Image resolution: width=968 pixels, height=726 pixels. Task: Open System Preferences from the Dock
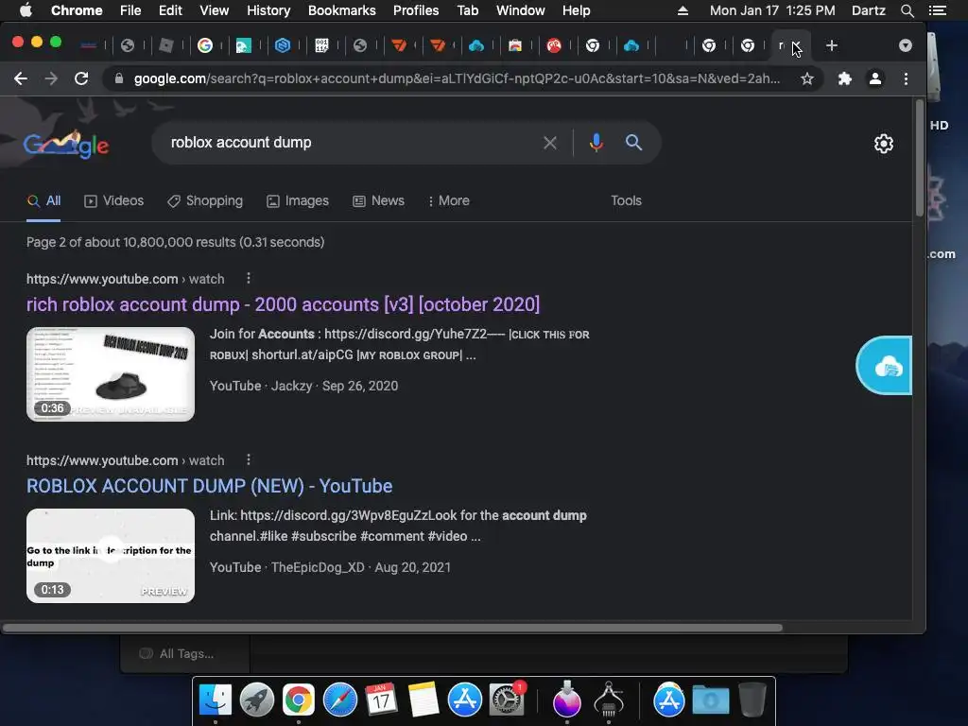pyautogui.click(x=507, y=700)
